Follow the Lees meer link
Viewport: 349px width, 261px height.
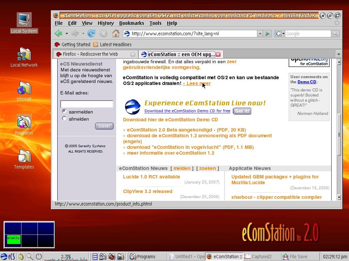[x=197, y=84]
